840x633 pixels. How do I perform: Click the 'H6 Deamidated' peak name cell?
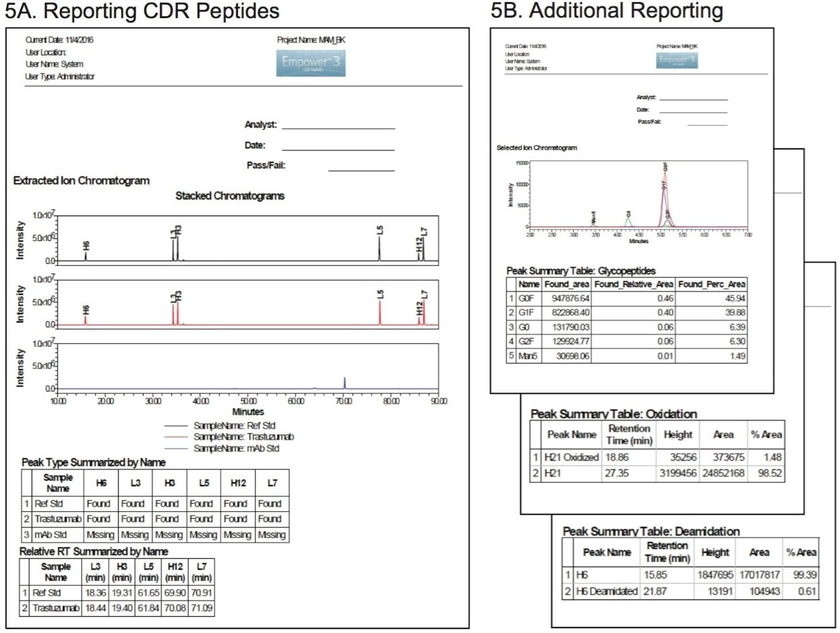[607, 592]
